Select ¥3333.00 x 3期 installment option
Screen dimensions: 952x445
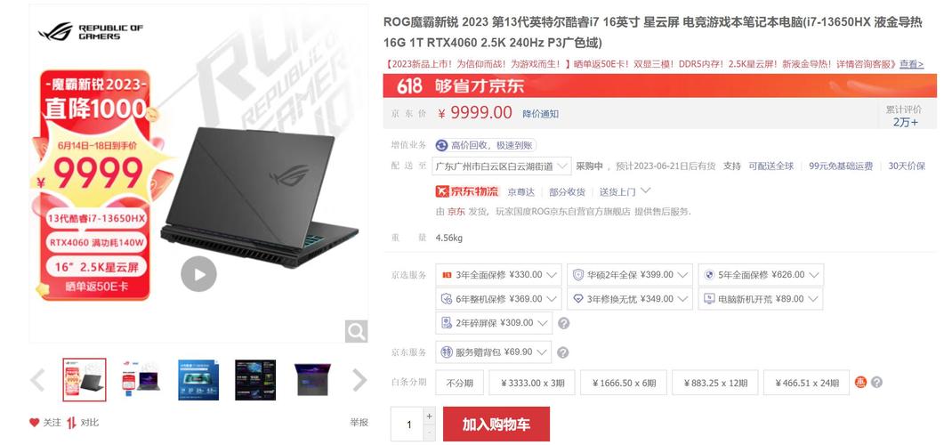tap(532, 383)
